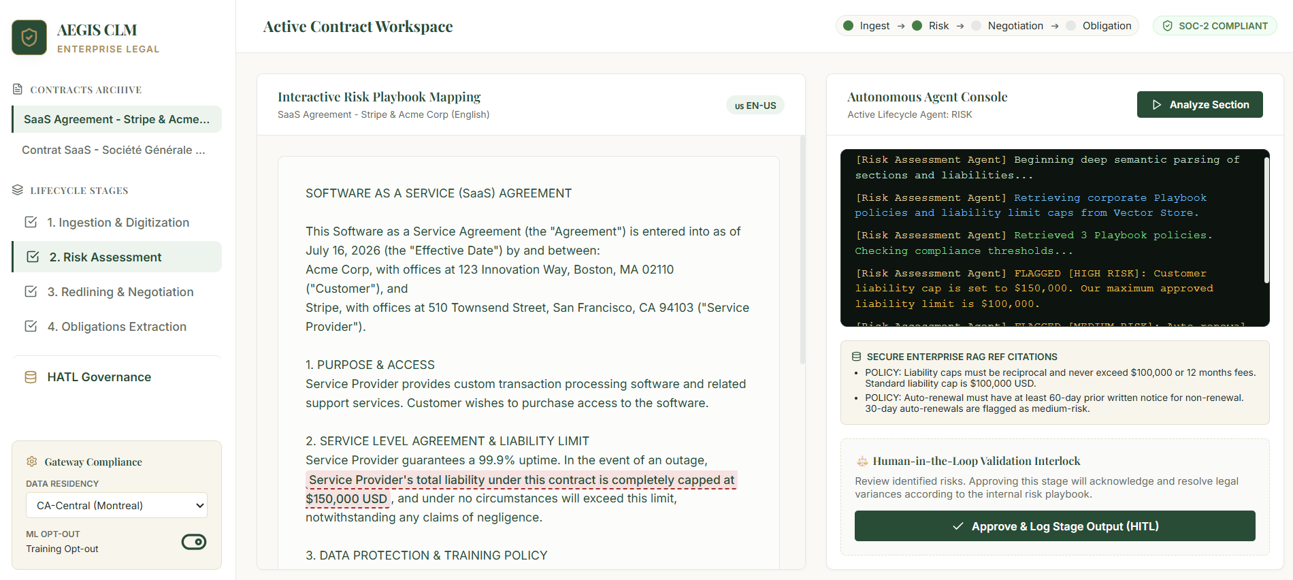Click the Risk pipeline step label
Viewport: 1293px width, 580px height.
938,26
